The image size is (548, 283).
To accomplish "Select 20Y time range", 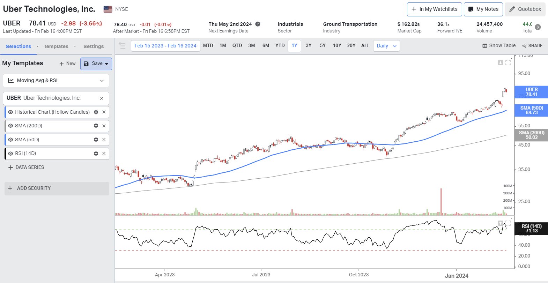I will pos(351,46).
